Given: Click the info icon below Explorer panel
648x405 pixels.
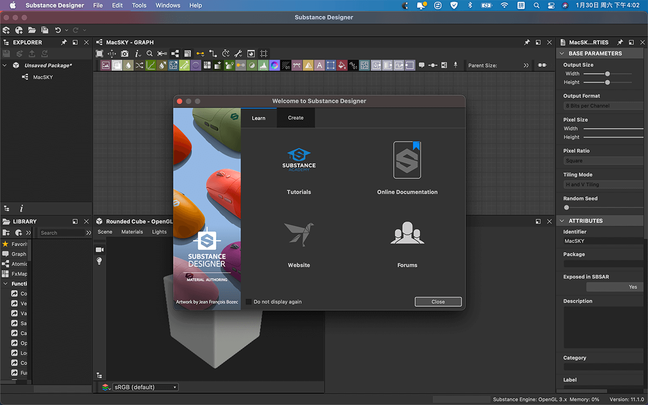Looking at the screenshot, I should (x=22, y=208).
